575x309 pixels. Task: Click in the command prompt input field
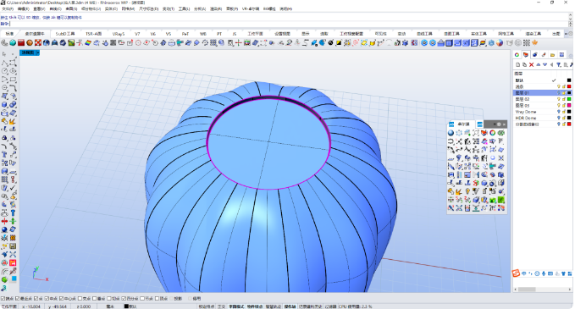[288, 24]
